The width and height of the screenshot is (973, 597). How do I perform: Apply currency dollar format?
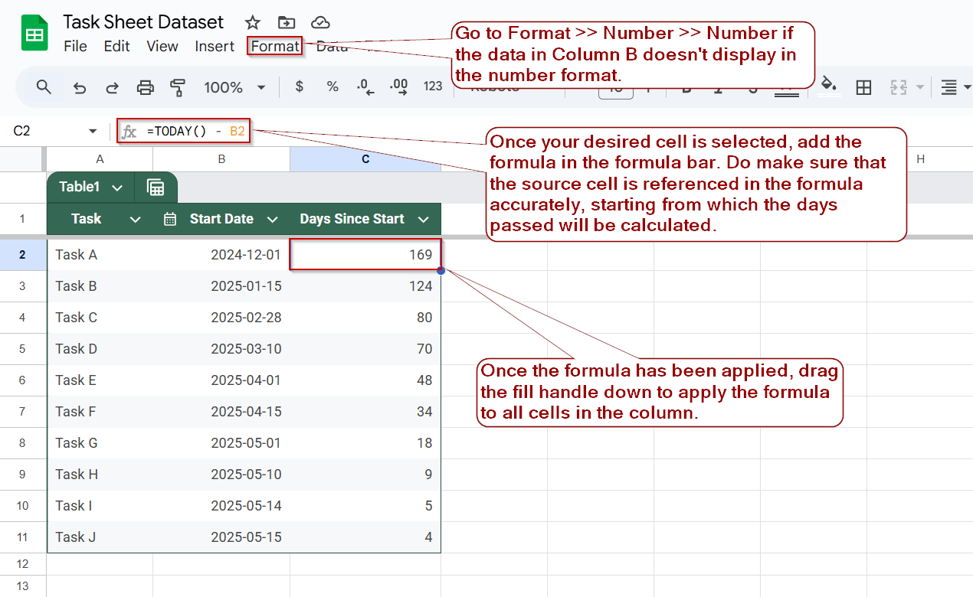(x=300, y=86)
